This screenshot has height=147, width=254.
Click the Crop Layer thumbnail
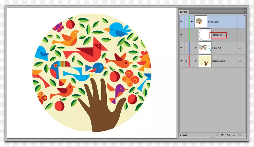pos(201,22)
